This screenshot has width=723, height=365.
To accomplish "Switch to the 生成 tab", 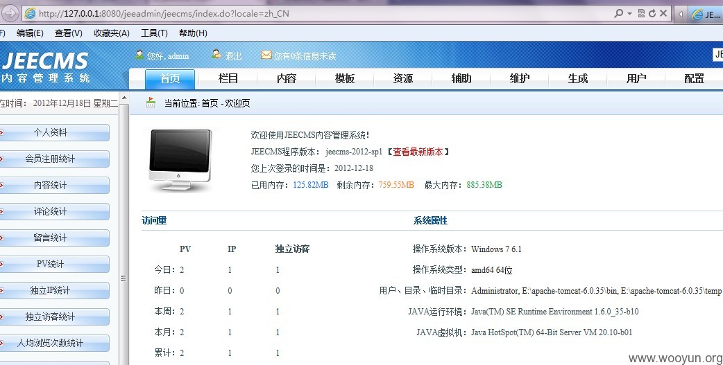I will (x=578, y=79).
